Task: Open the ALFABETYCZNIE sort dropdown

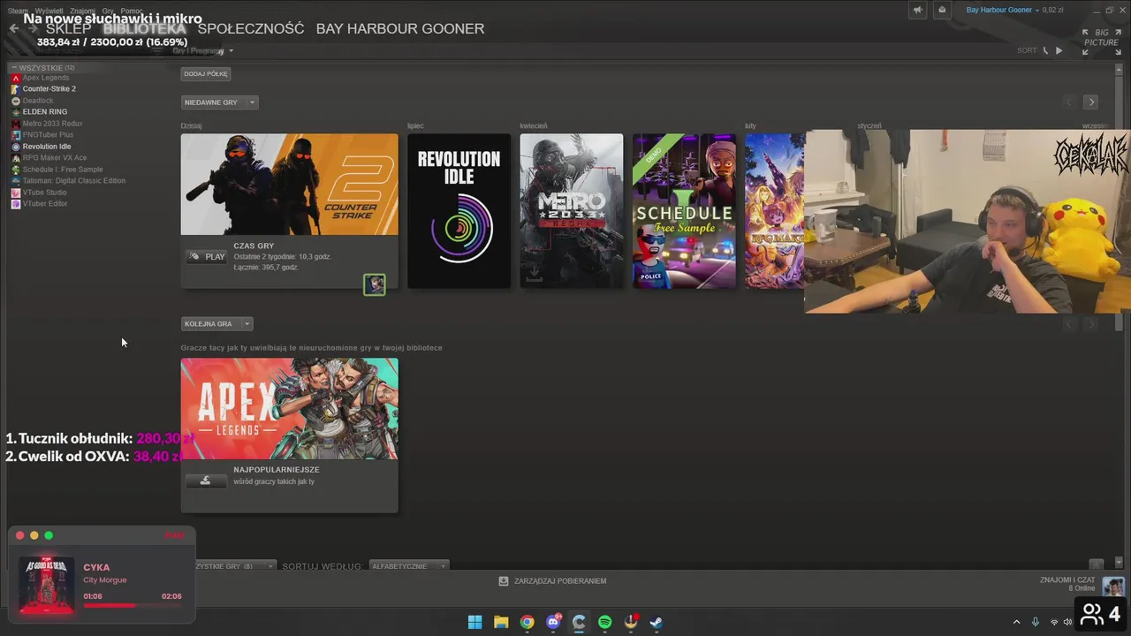Action: [408, 566]
